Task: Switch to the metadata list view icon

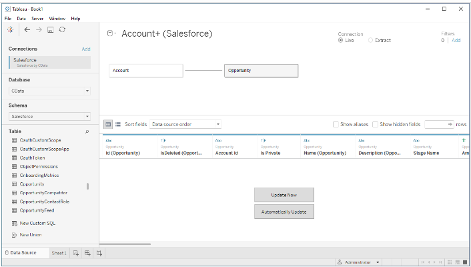Action: pyautogui.click(x=118, y=124)
